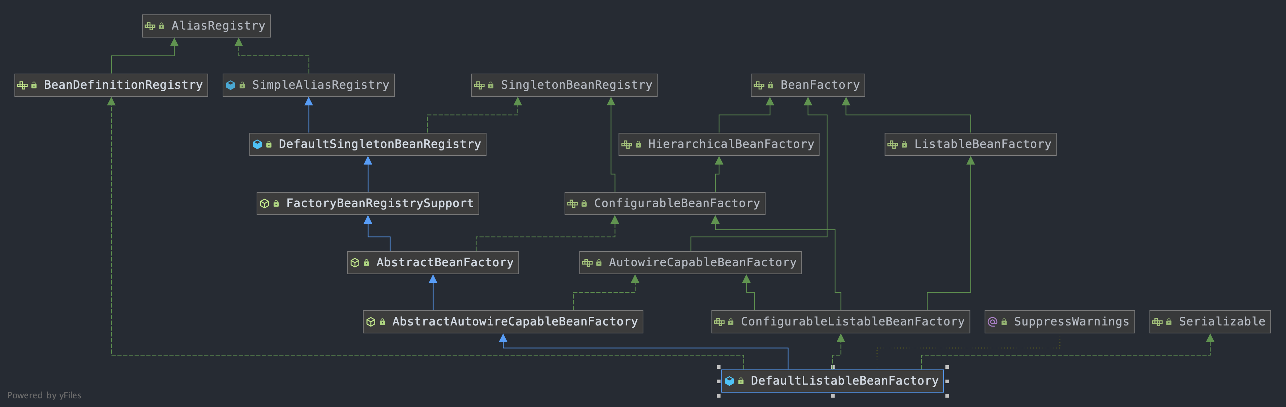Screen dimensions: 1286x407
Task: Select the HierarchicalBeanFactory node
Action: click(x=730, y=144)
